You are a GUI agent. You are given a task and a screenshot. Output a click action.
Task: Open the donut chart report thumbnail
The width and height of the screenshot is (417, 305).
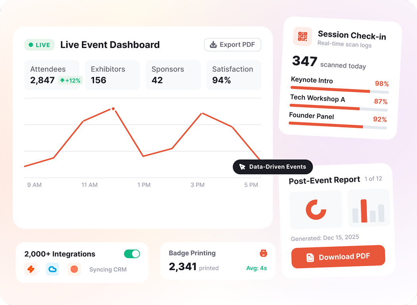pos(316,210)
